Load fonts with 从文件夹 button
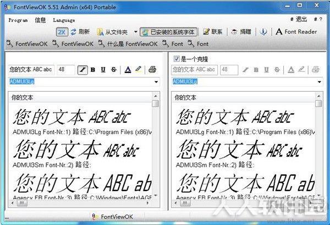 coord(112,32)
